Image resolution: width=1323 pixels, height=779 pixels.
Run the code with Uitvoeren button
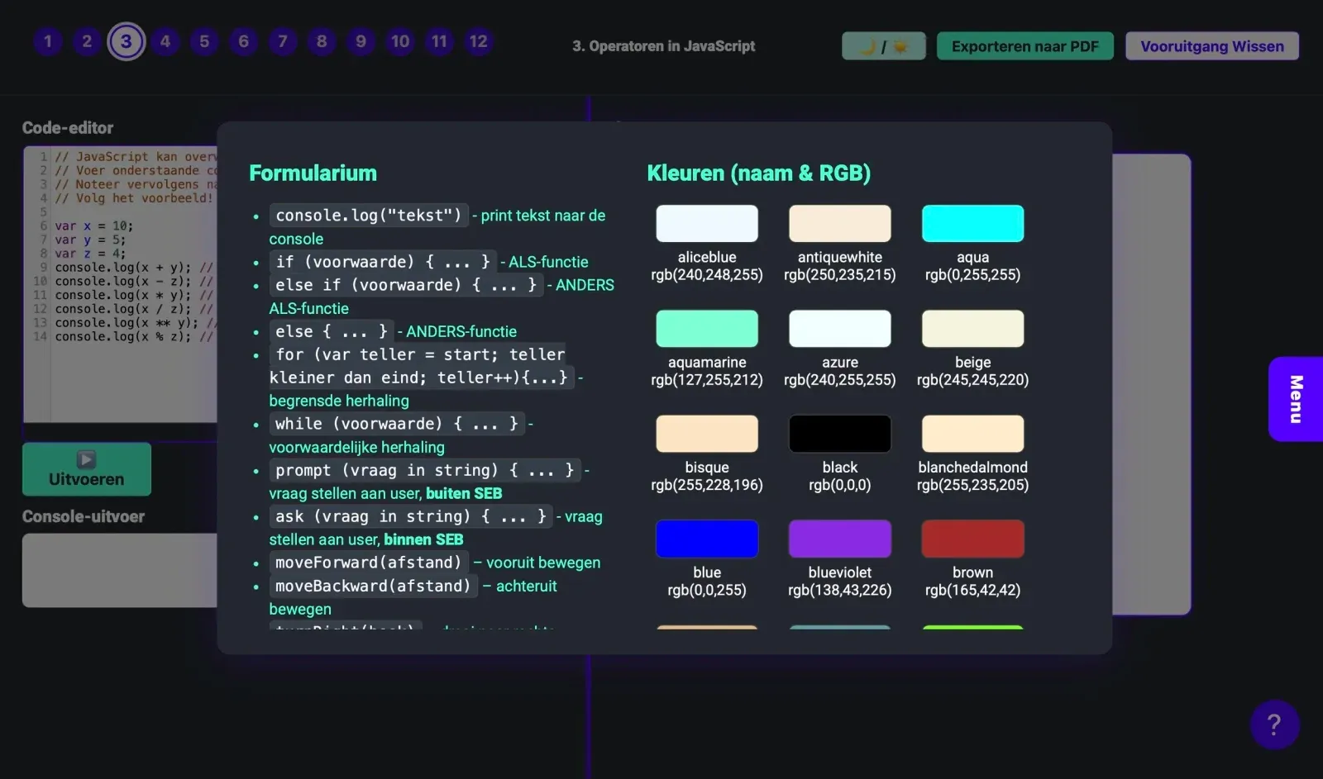click(87, 469)
